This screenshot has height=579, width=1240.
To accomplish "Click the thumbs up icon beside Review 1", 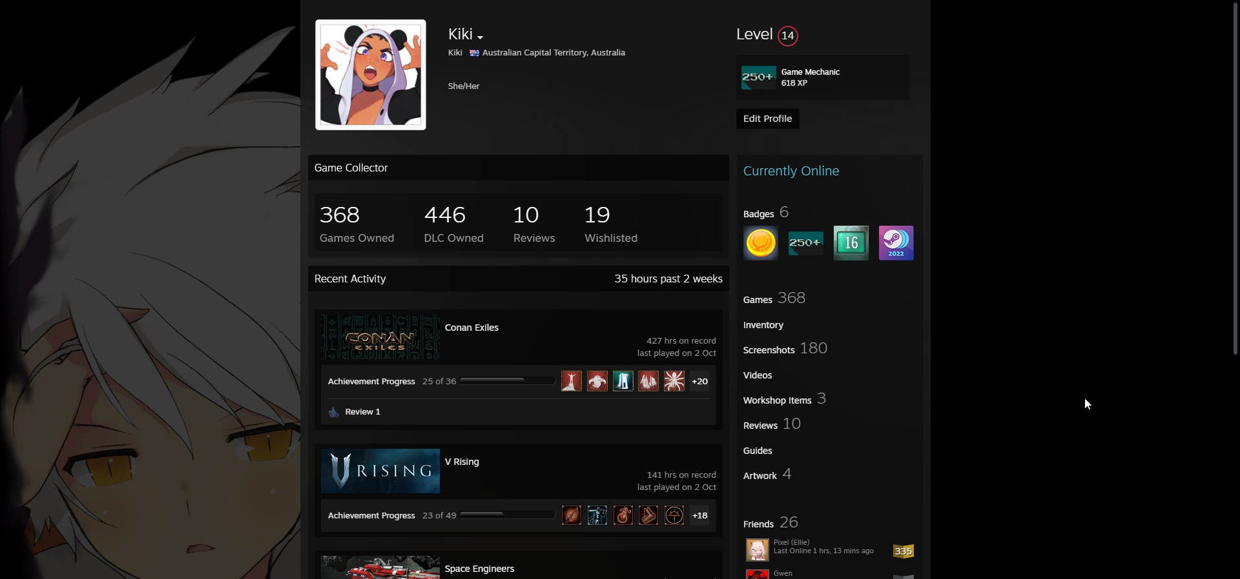I will click(334, 412).
